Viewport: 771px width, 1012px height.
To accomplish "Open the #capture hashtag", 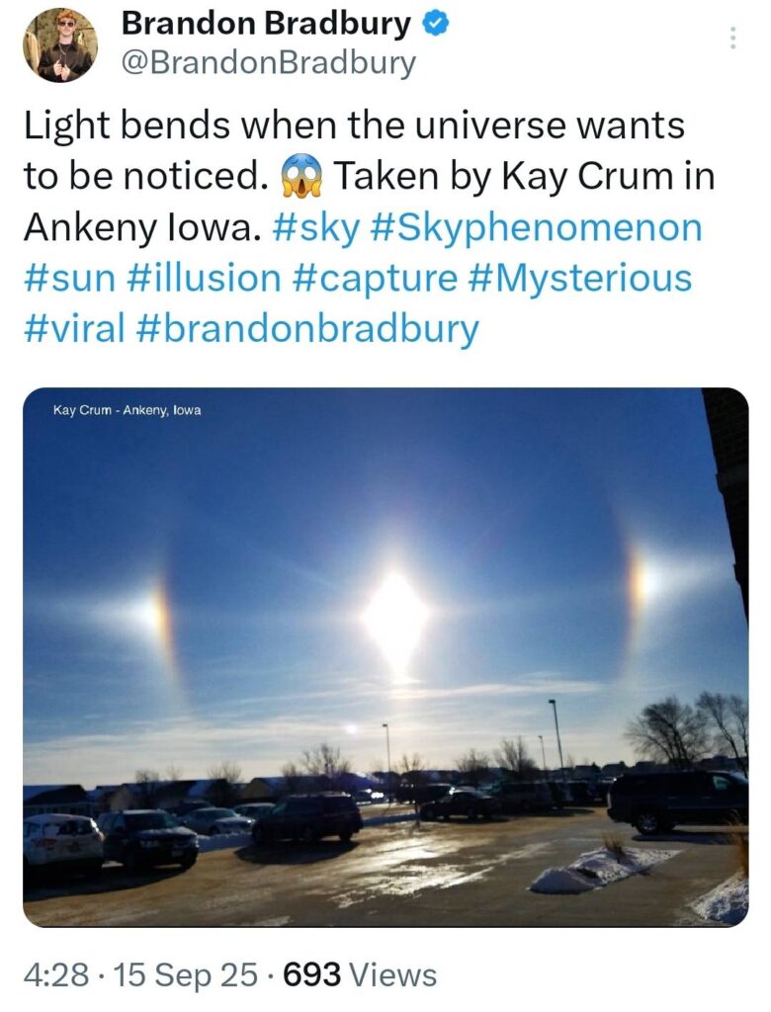I will point(376,278).
